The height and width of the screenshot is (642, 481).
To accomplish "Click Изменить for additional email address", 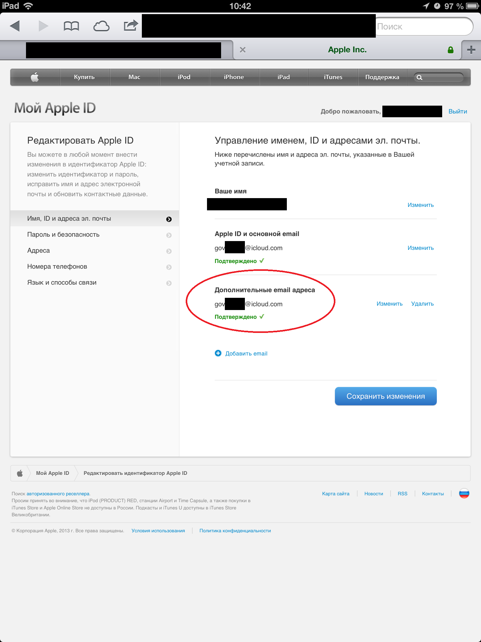I will coord(390,304).
